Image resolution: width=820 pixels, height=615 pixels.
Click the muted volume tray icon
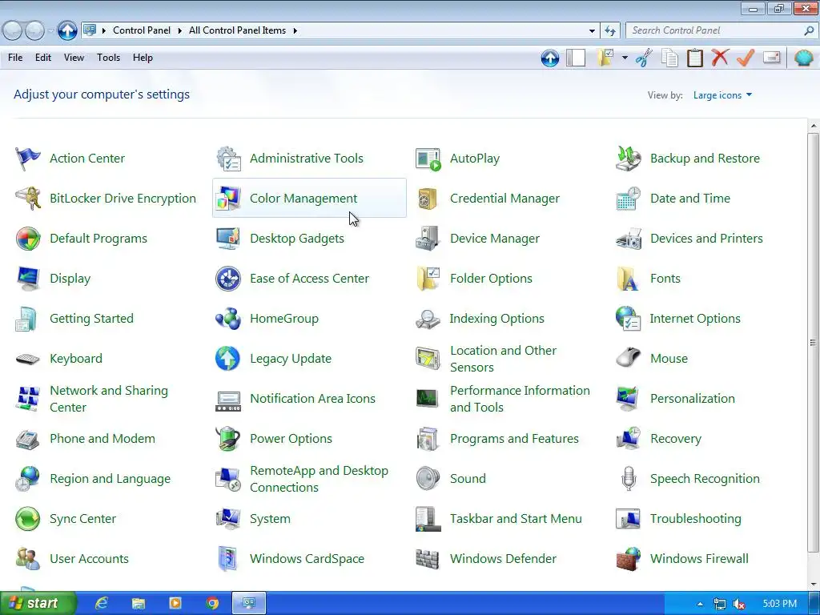click(x=739, y=604)
